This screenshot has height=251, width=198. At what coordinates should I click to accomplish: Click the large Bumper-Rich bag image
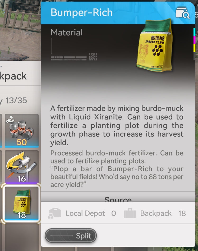[x=155, y=45]
